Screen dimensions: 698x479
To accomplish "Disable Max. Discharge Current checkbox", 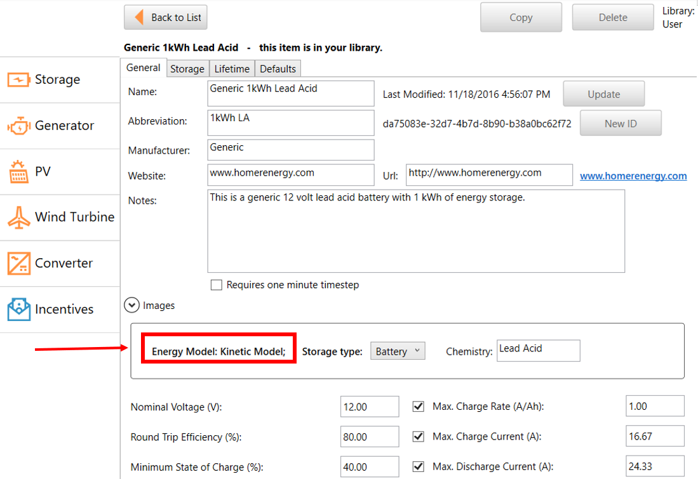I will [x=418, y=467].
